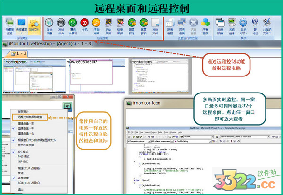Select JPG 格式 image format
Screen dimensions: 283x195
pos(23,152)
